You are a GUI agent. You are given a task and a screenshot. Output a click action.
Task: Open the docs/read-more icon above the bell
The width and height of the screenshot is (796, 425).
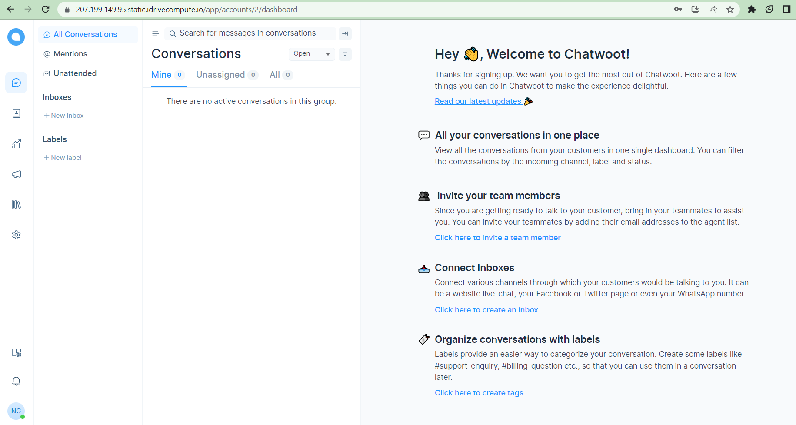coord(16,352)
